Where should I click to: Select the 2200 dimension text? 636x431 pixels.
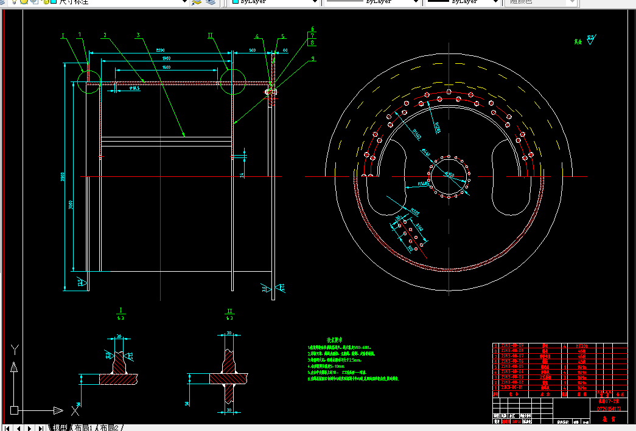click(x=160, y=50)
